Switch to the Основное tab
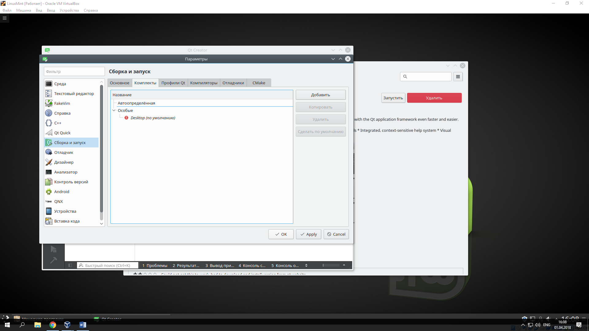589x331 pixels. (x=120, y=83)
